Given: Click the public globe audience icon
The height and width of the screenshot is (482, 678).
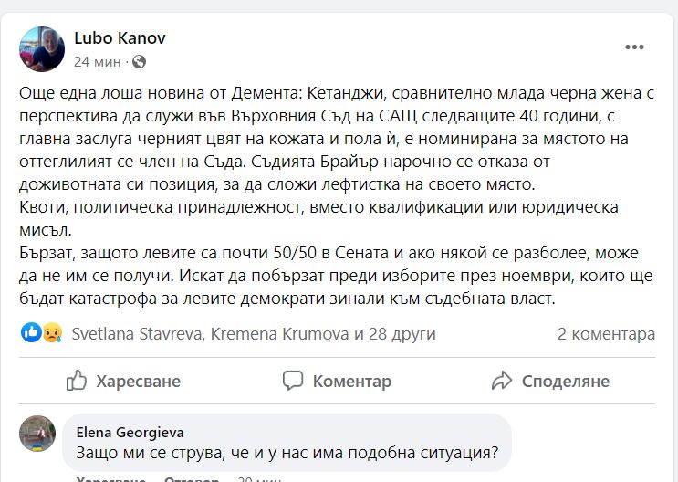Looking at the screenshot, I should [x=139, y=62].
